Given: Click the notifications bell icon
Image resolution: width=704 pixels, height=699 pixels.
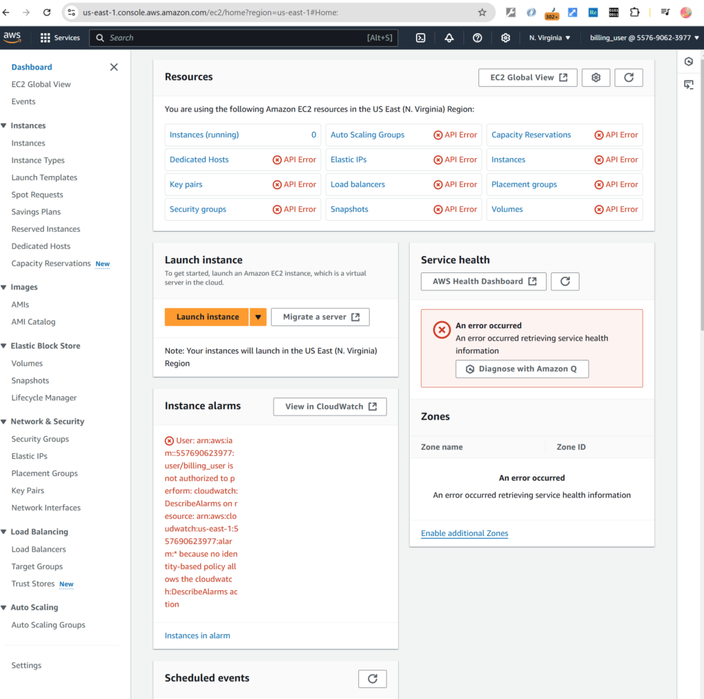Looking at the screenshot, I should coord(449,38).
